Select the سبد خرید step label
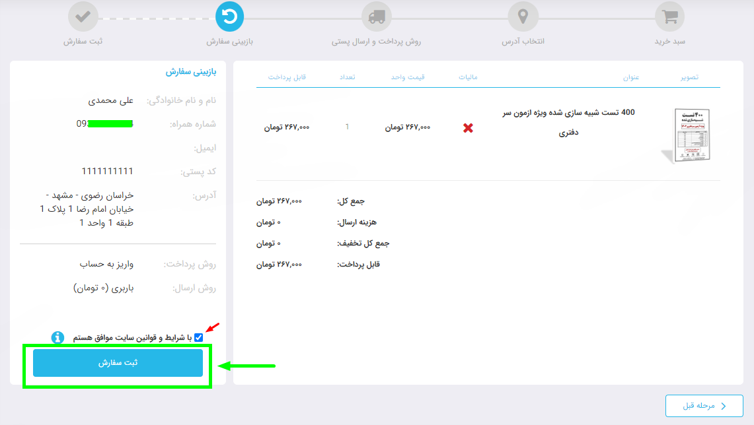Screen dimensions: 754x425 click(x=670, y=41)
